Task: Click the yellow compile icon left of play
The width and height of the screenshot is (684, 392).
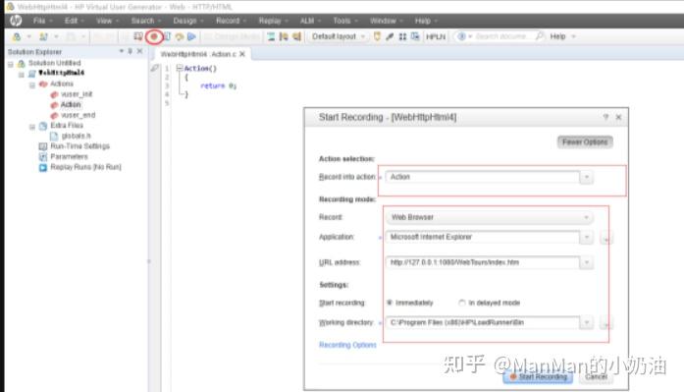Action: [x=180, y=36]
